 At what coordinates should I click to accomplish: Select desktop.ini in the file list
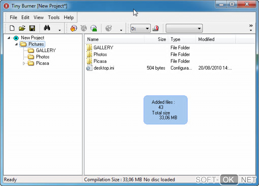pos(104,68)
